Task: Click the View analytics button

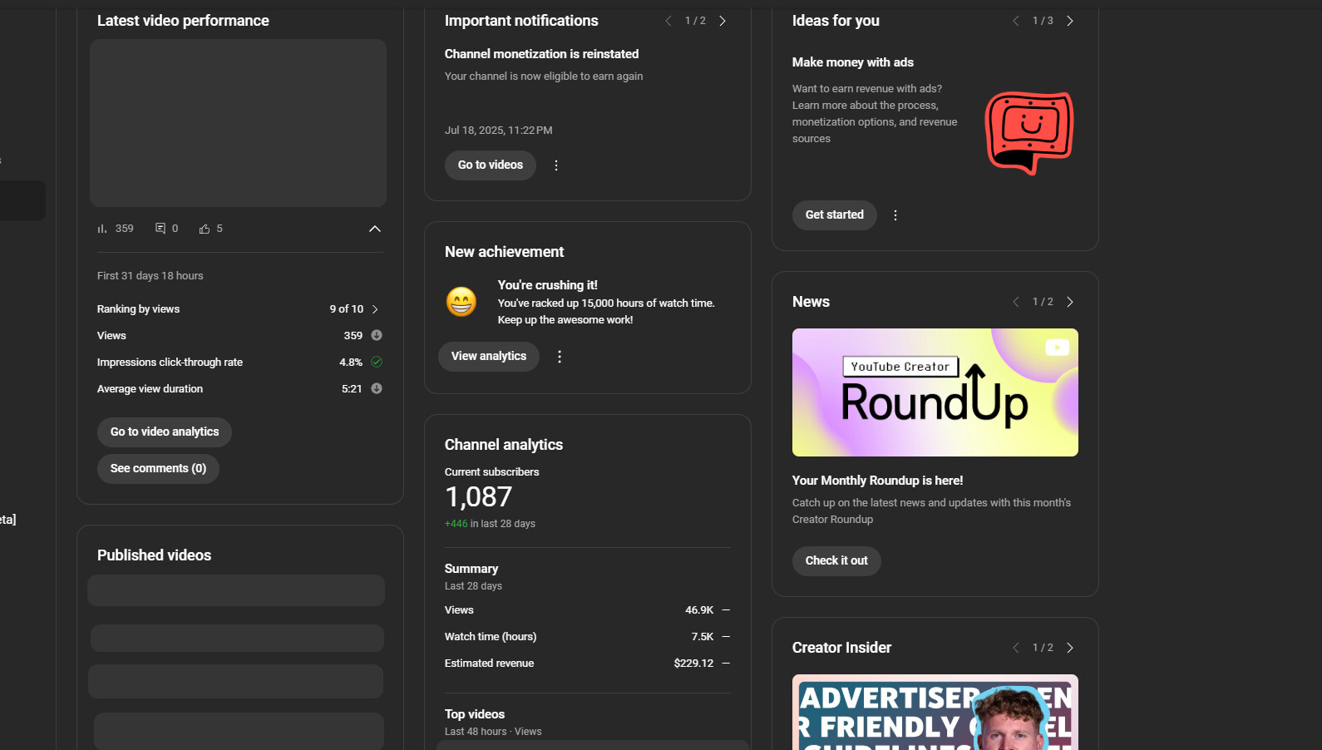Action: coord(489,357)
